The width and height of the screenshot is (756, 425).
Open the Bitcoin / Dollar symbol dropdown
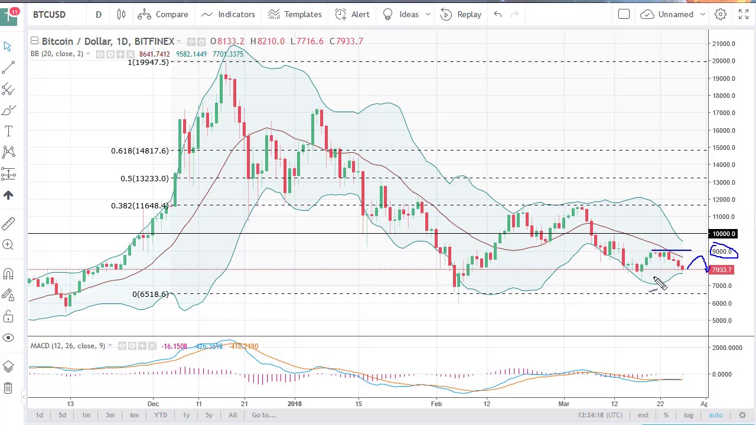[178, 41]
